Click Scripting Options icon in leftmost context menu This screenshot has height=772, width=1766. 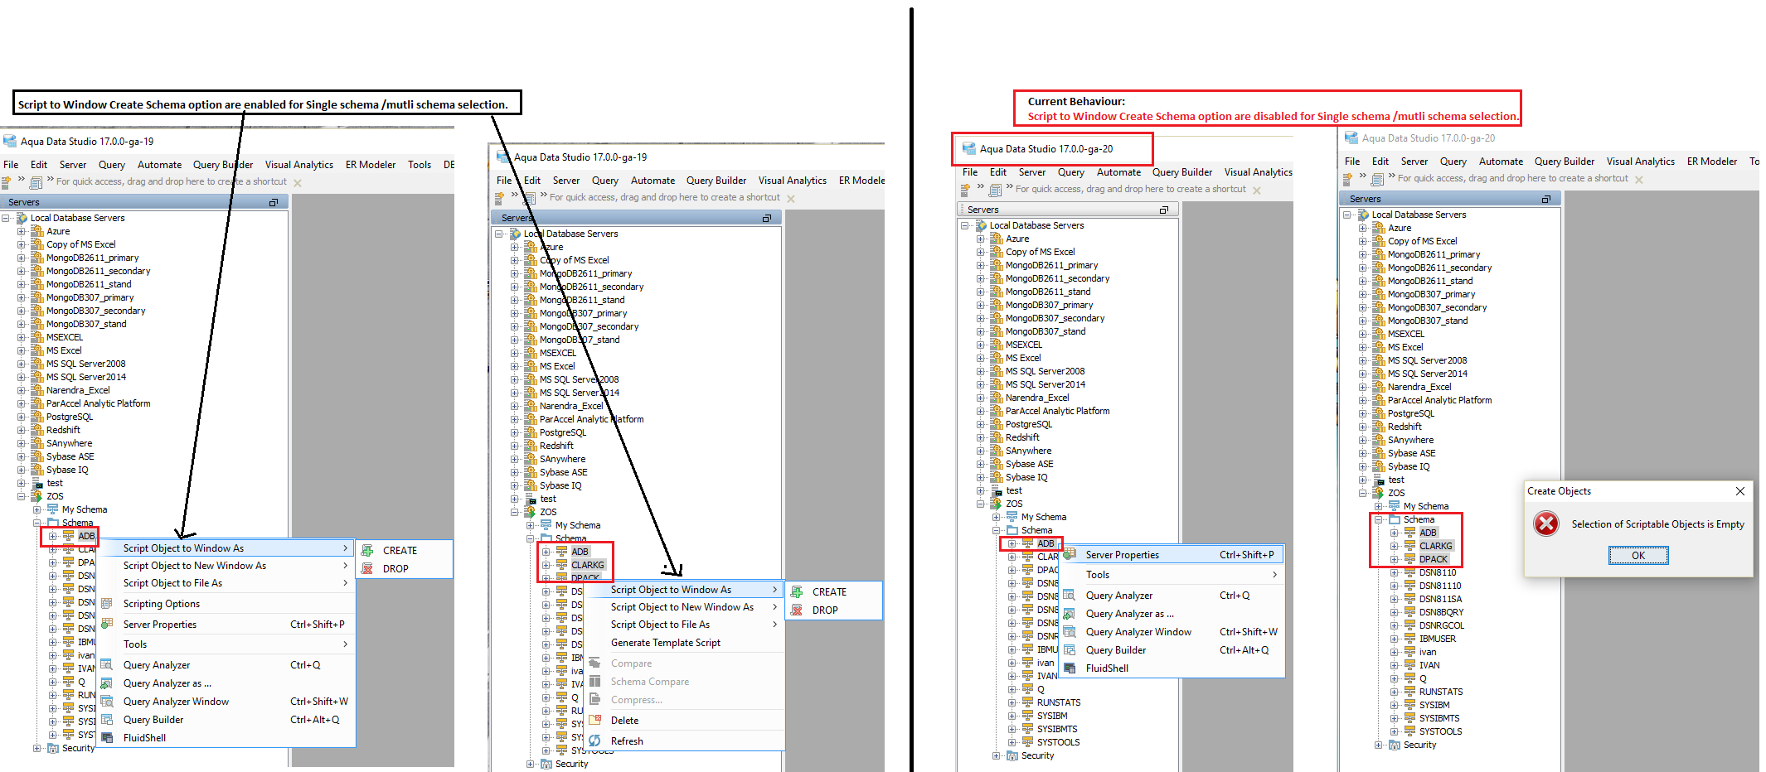[x=107, y=604]
